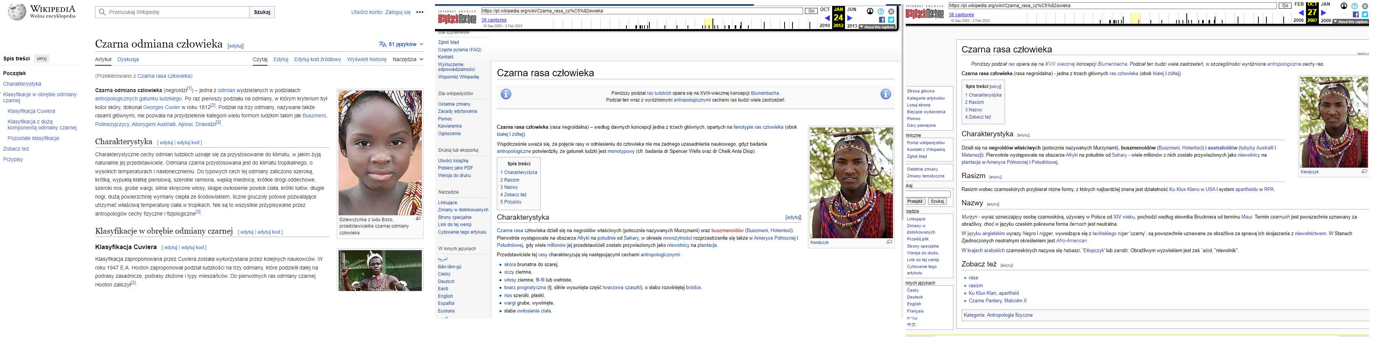Share 2012 capture on Facebook

pos(882,20)
